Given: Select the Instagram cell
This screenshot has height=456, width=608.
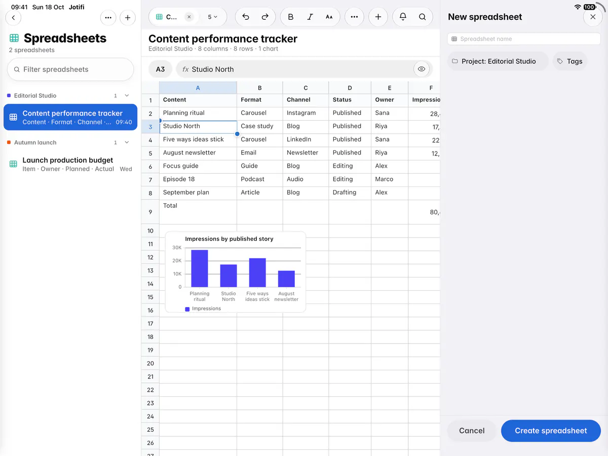Looking at the screenshot, I should click(306, 113).
